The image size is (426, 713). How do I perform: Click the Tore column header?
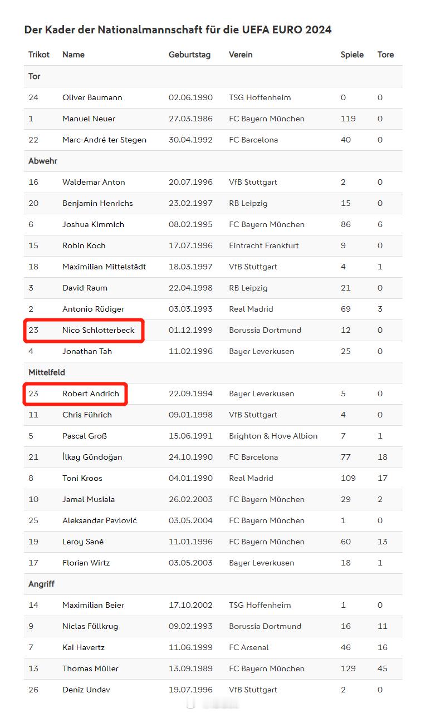(385, 55)
